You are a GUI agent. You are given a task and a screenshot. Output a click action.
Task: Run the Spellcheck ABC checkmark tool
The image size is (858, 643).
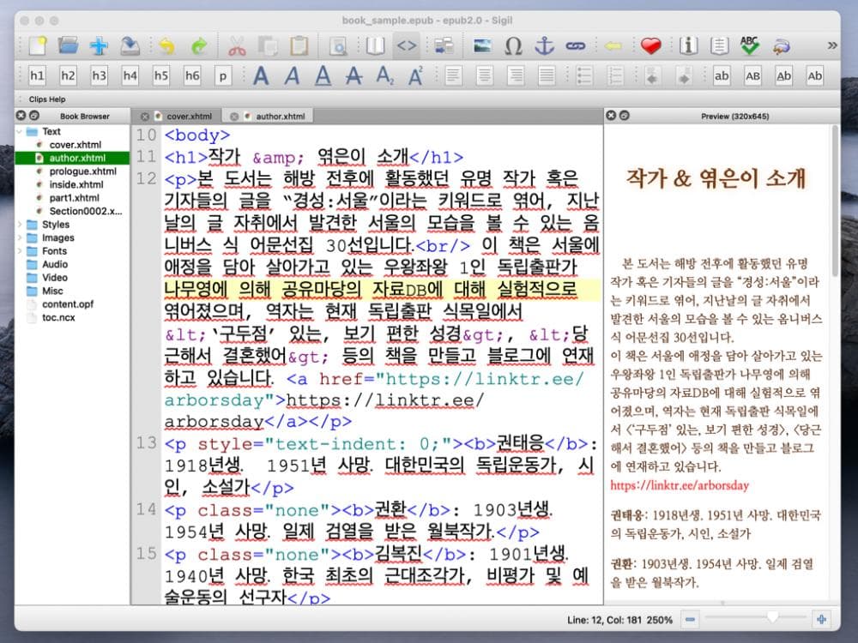tap(750, 46)
